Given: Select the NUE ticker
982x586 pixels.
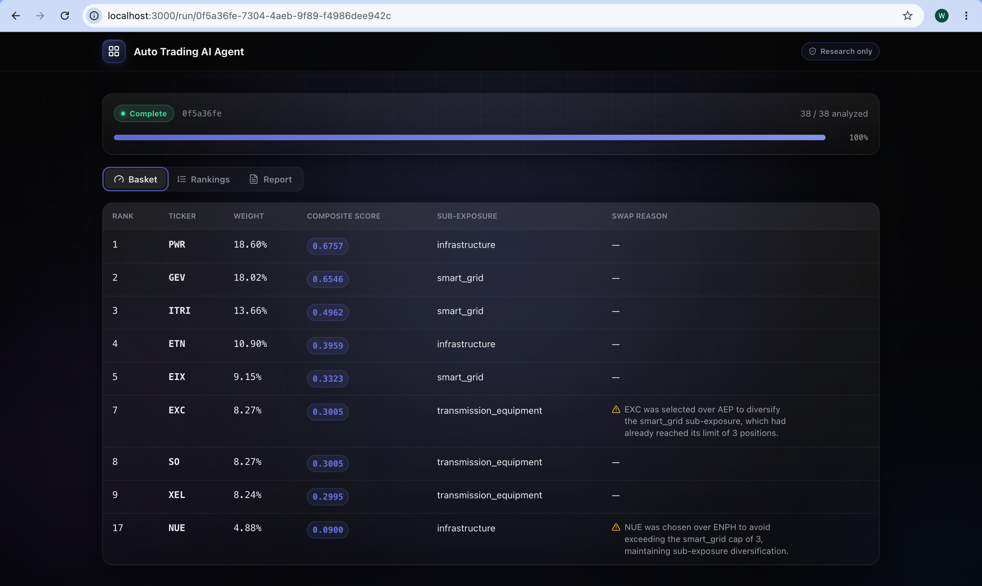Looking at the screenshot, I should (x=177, y=528).
